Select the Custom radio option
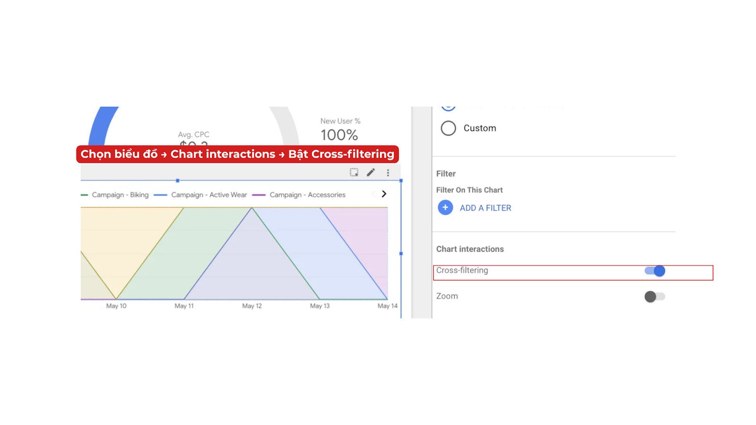Screen dimensions: 756x425 coord(448,128)
